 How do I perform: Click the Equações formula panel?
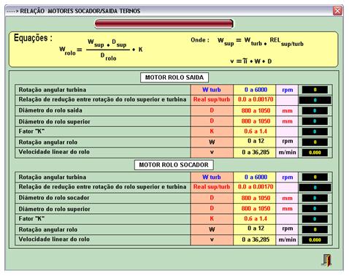[x=174, y=50]
